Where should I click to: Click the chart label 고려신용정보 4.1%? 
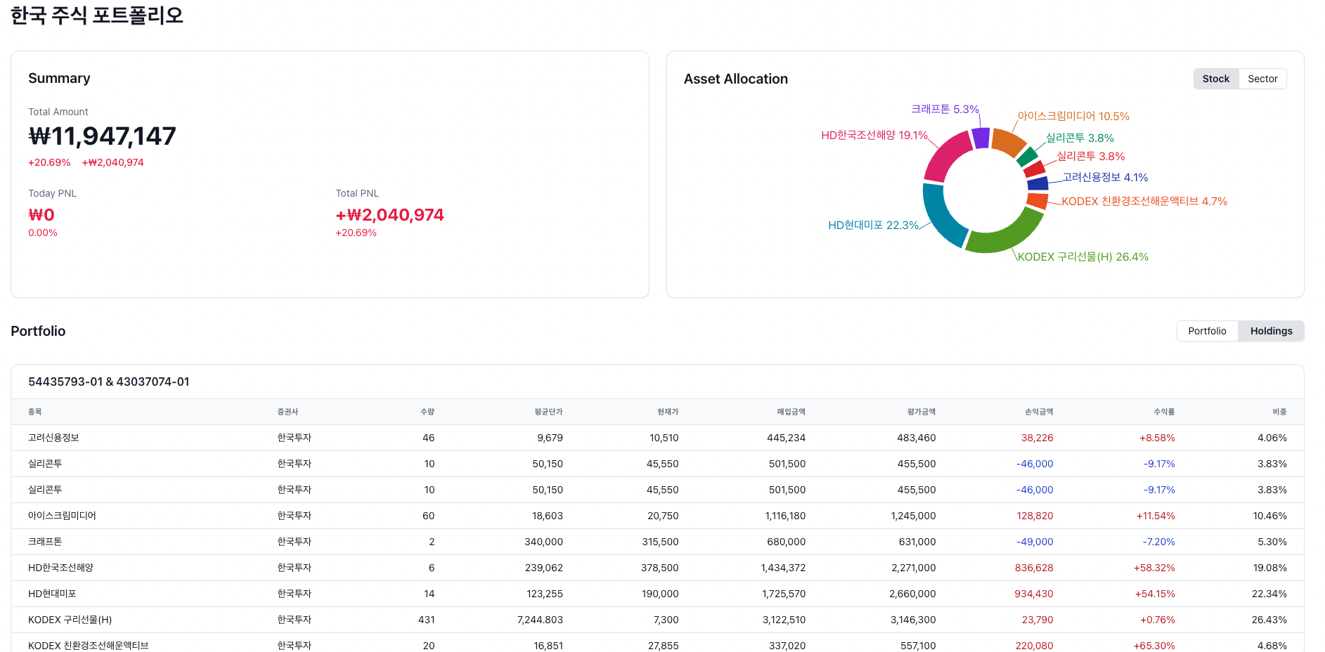pyautogui.click(x=1105, y=177)
